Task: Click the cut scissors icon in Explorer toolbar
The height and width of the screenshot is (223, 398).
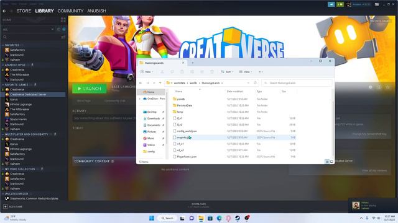Action: click(162, 72)
